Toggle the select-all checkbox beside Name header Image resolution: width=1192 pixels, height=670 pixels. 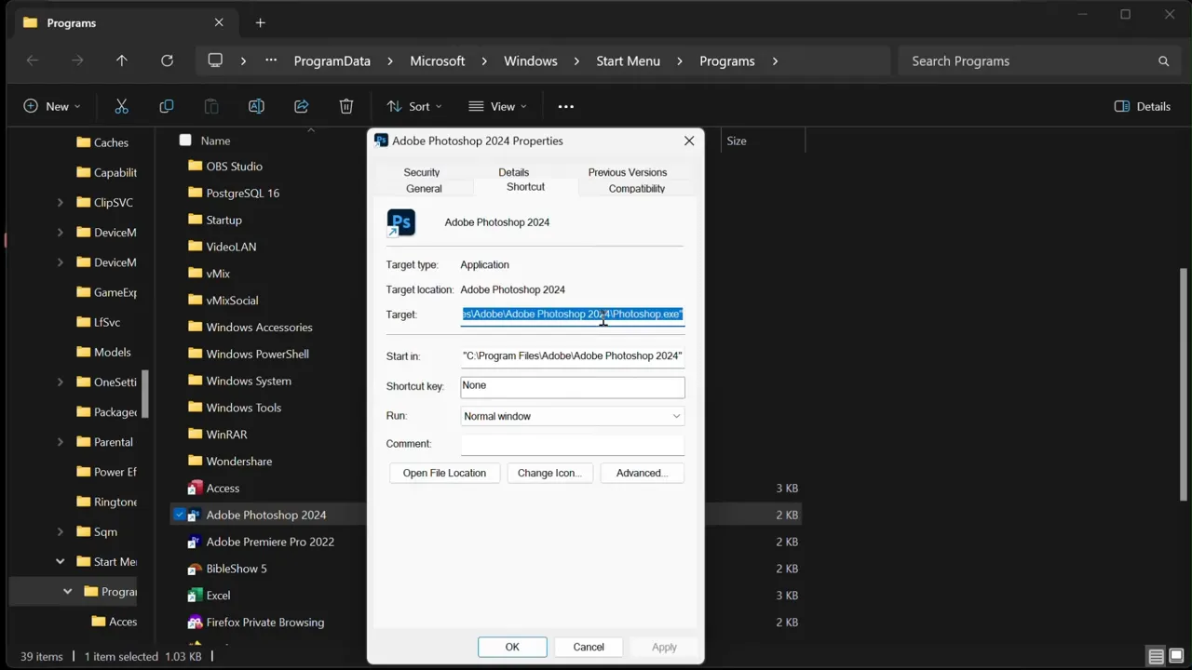click(185, 141)
